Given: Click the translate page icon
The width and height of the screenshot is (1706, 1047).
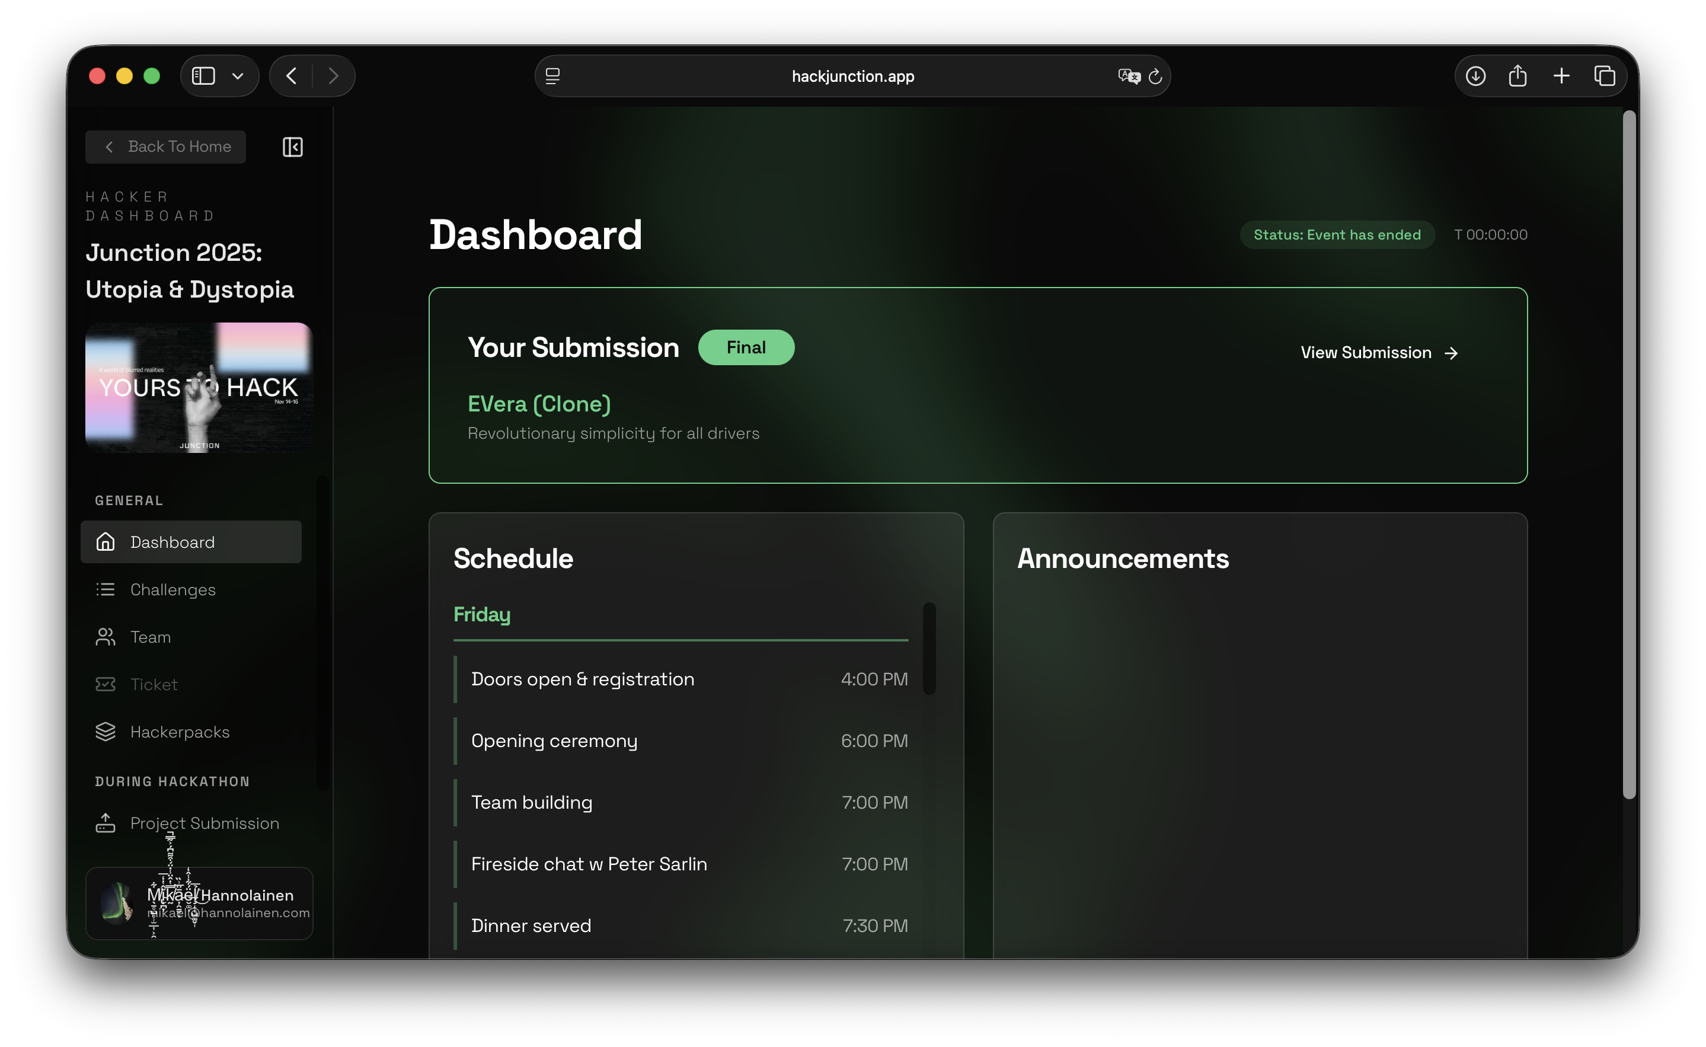Looking at the screenshot, I should pyautogui.click(x=1128, y=76).
